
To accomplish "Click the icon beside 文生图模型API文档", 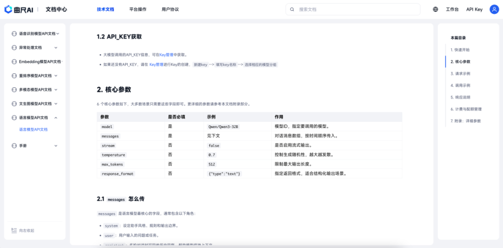I will (14, 103).
